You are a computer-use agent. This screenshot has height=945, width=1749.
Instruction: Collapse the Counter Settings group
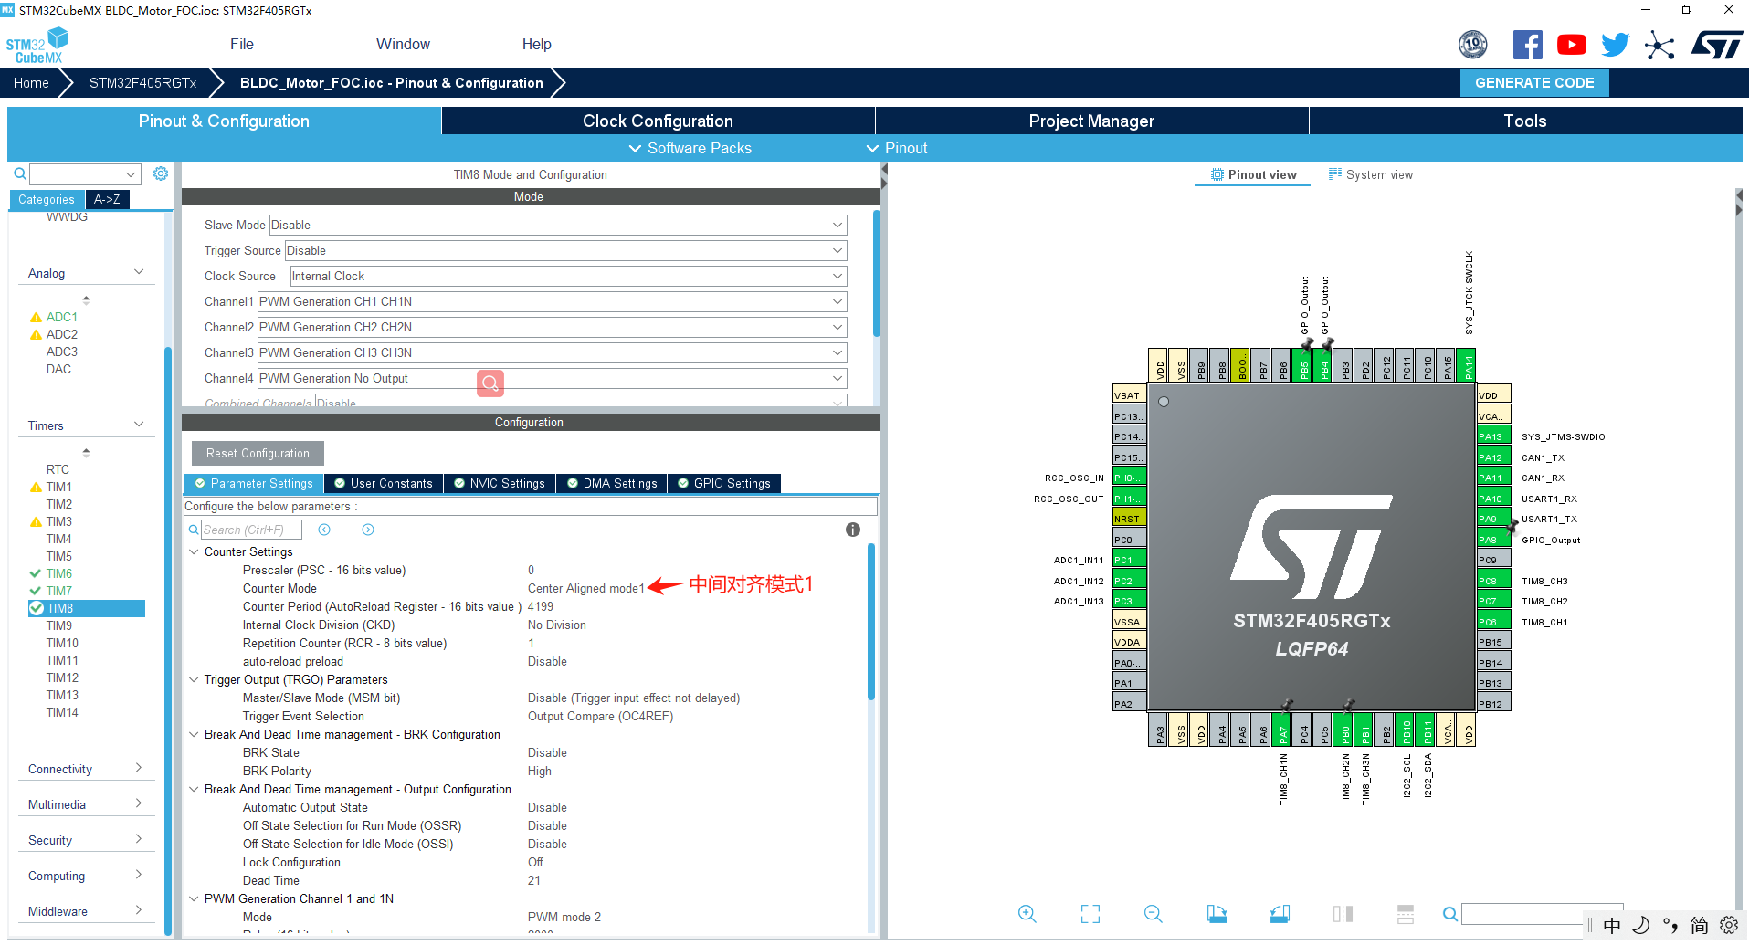(194, 551)
